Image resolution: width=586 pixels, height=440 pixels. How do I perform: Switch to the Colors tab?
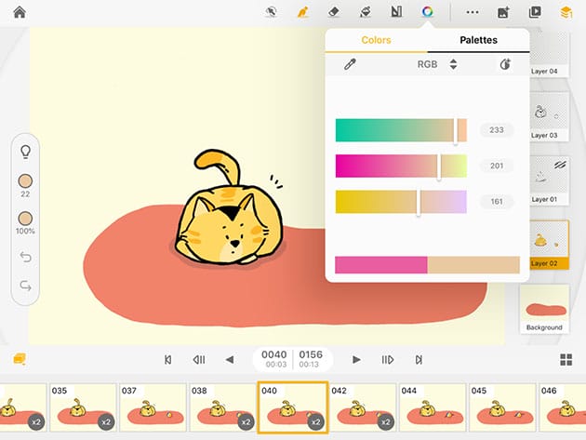(x=376, y=40)
